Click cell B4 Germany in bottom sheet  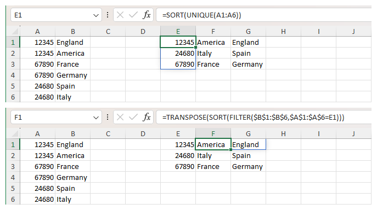73,177
